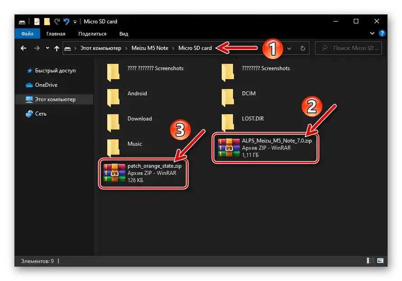Click Элементов: 9 in the status bar
The image size is (402, 281).
[x=37, y=261]
